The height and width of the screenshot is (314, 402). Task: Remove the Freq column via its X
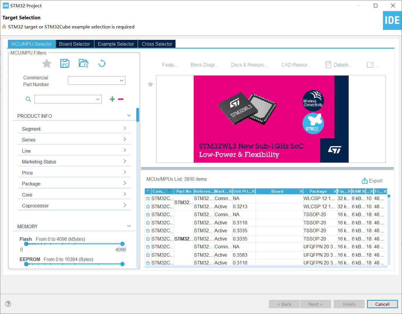tap(385, 191)
